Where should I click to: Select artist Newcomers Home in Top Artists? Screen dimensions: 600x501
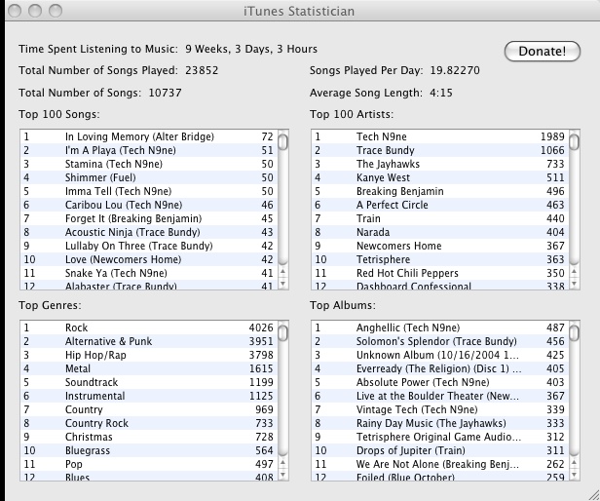(x=440, y=246)
